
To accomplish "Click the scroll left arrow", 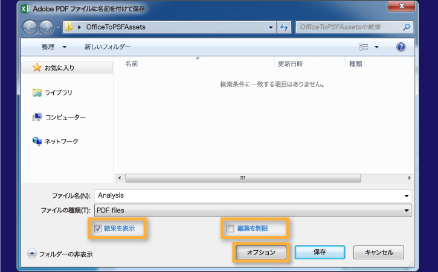I will pyautogui.click(x=120, y=178).
